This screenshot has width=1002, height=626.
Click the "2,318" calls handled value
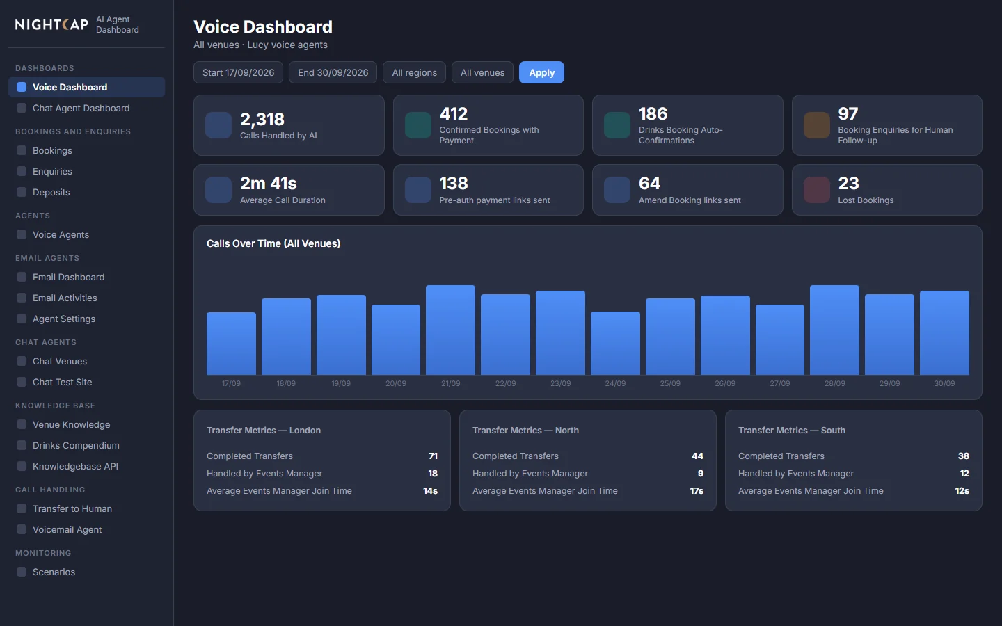click(x=262, y=119)
